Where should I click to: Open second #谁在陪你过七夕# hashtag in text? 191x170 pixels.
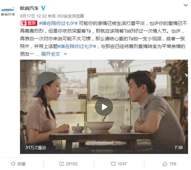(x=77, y=46)
